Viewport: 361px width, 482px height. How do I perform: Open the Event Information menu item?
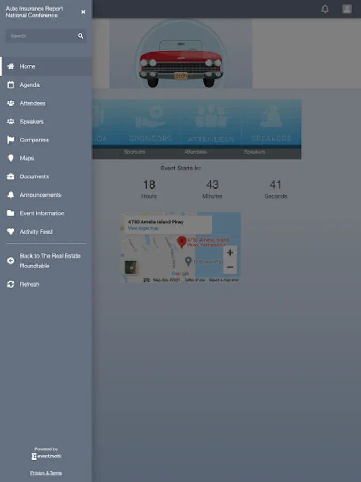[46, 213]
